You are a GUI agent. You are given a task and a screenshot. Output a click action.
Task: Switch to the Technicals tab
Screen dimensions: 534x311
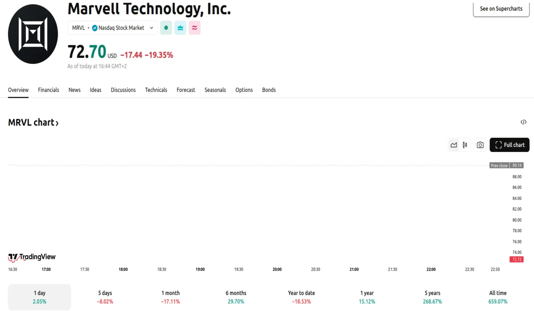[156, 90]
